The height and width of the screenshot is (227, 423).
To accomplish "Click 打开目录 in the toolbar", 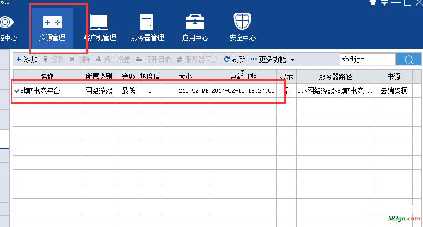I will (154, 59).
